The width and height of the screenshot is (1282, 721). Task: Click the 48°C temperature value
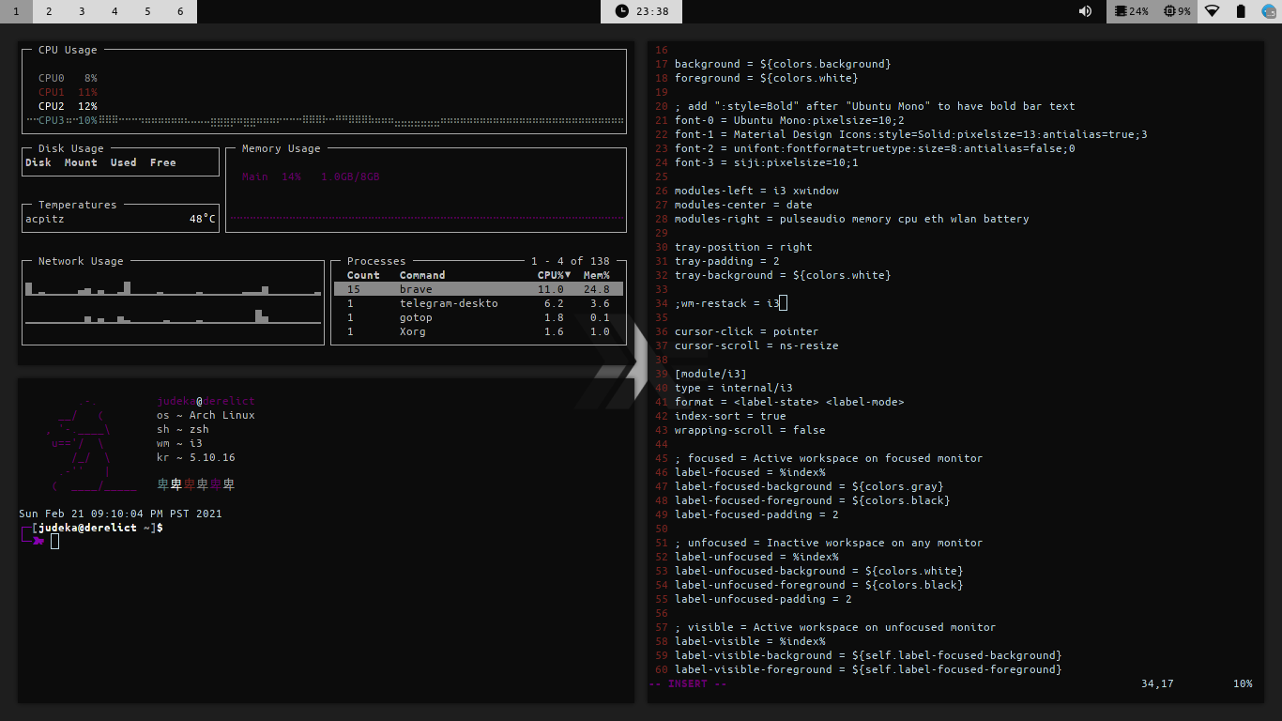[203, 219]
